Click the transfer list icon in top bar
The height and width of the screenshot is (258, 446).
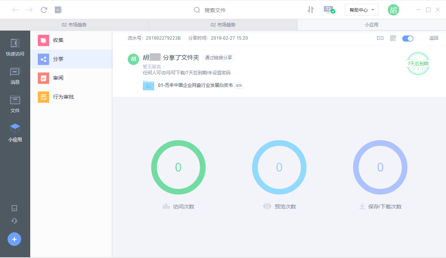(x=311, y=10)
